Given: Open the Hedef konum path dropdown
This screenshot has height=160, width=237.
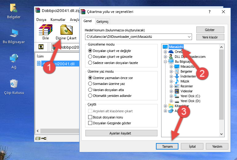Looking at the screenshot, I should click(x=189, y=37).
